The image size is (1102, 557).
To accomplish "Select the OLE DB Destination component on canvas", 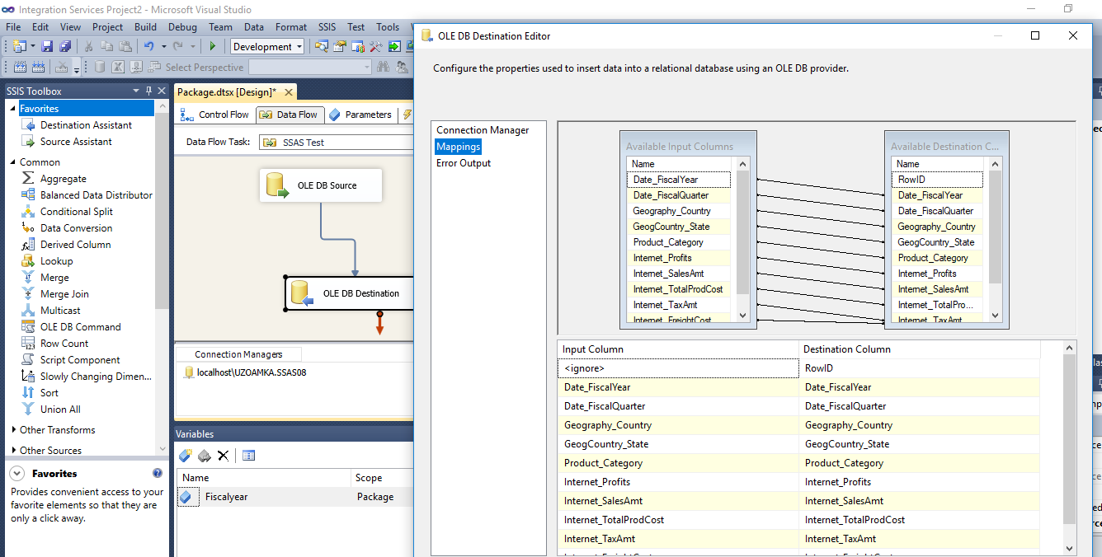I will tap(349, 293).
